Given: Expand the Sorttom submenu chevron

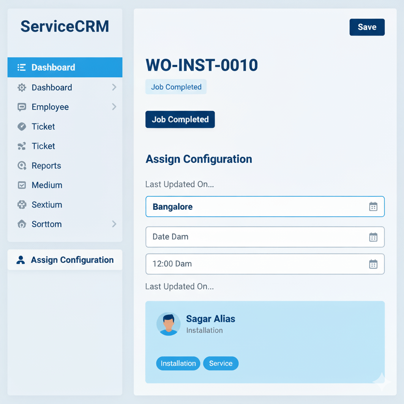Looking at the screenshot, I should pyautogui.click(x=114, y=224).
